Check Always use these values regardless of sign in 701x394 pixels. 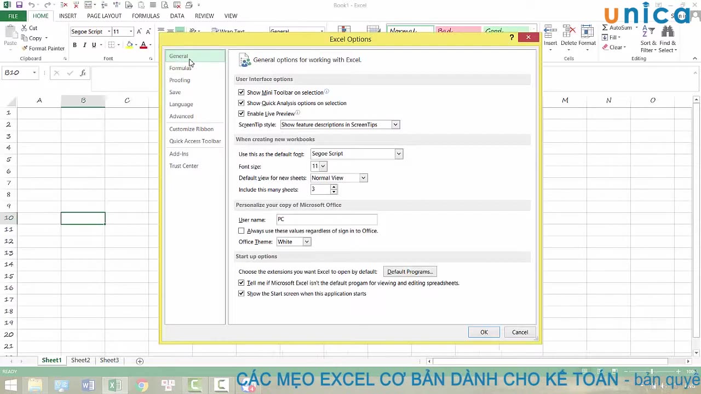pyautogui.click(x=242, y=230)
